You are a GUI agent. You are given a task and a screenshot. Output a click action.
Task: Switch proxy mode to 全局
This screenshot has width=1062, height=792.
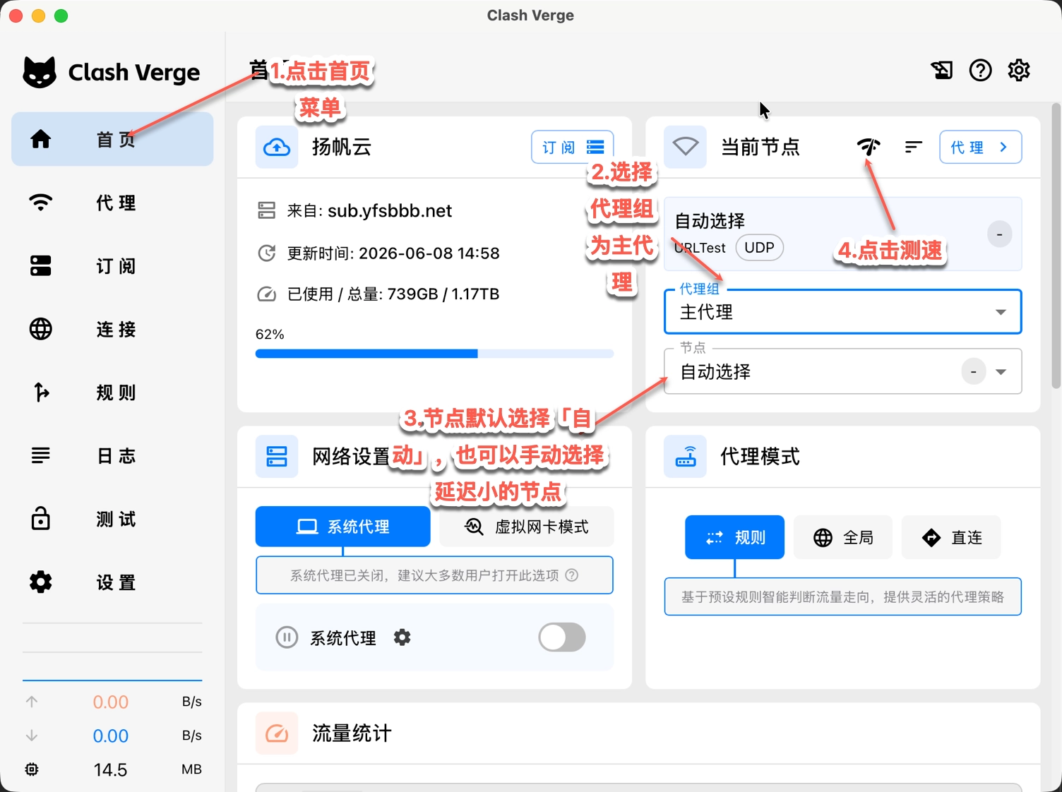coord(843,537)
